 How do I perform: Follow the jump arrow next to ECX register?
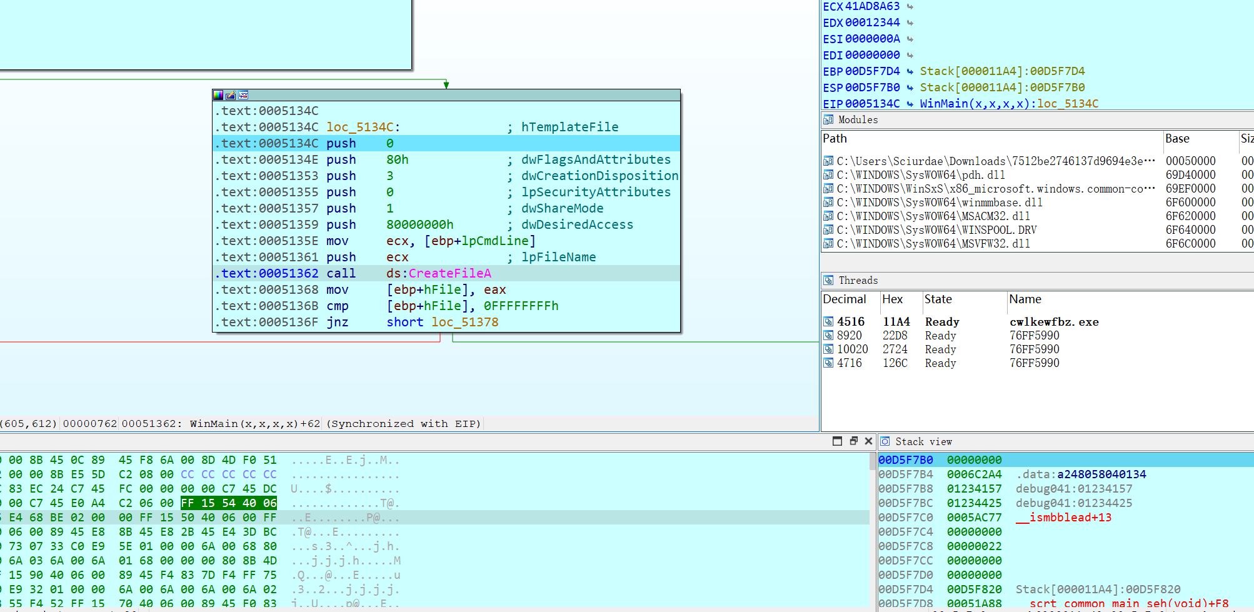tap(910, 7)
